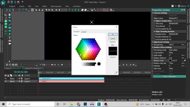
Task: Click the pin icon in Properties window header
Action: (x=182, y=10)
